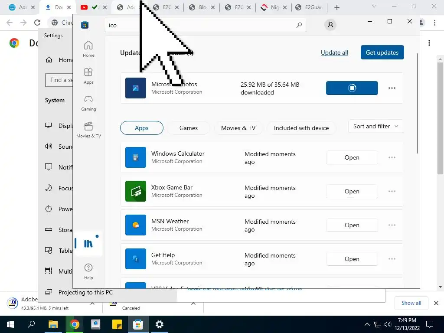Click Find a setting search field
Image resolution: width=444 pixels, height=333 pixels.
59,80
